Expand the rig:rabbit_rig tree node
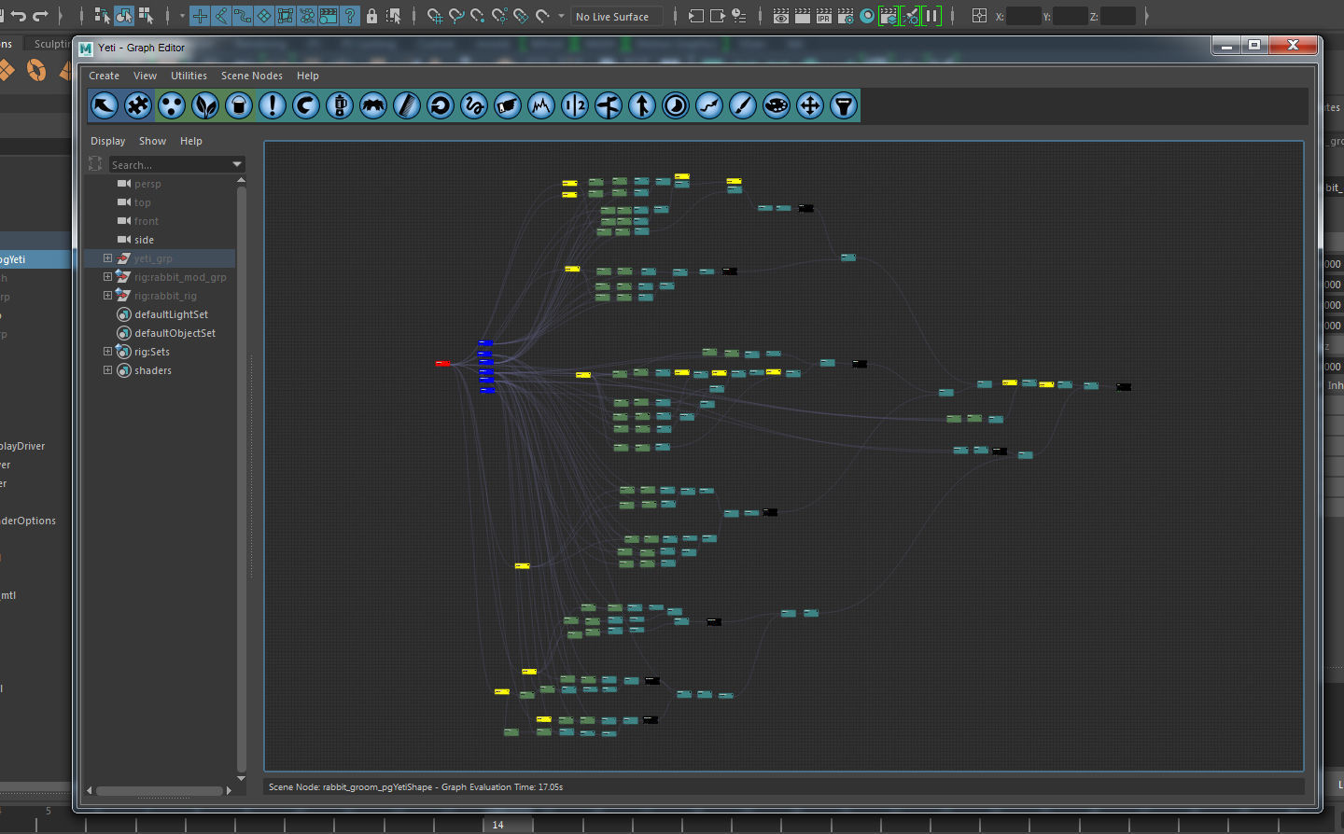This screenshot has width=1344, height=834. [x=107, y=296]
